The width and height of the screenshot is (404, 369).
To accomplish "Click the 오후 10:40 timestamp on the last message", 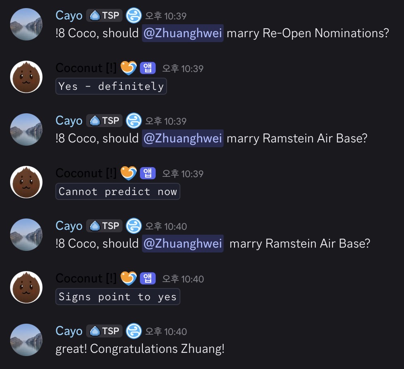I will pos(166,332).
